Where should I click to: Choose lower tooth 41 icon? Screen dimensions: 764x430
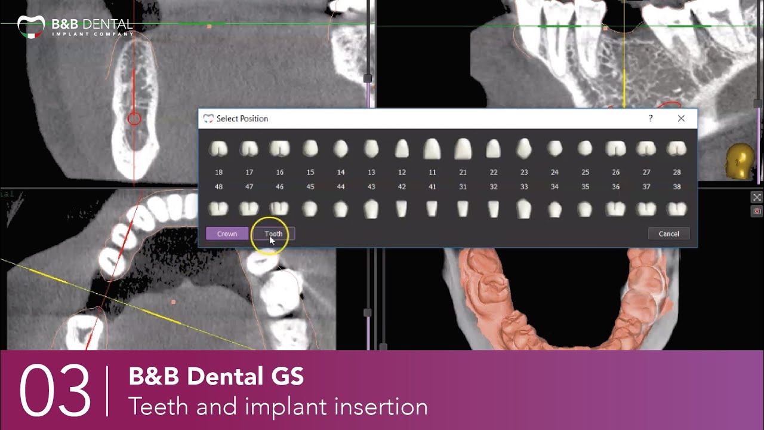(x=432, y=208)
